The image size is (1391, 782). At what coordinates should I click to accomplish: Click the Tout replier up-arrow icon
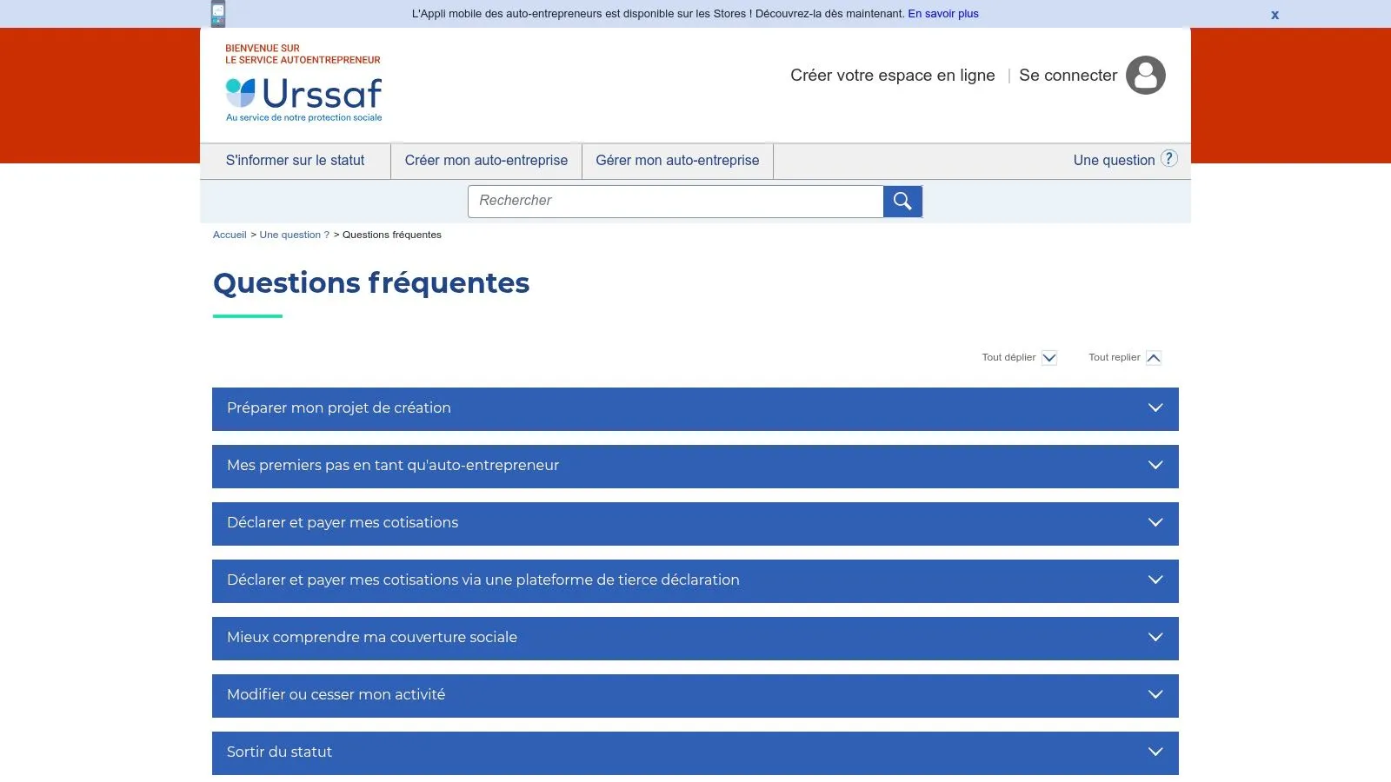1154,358
